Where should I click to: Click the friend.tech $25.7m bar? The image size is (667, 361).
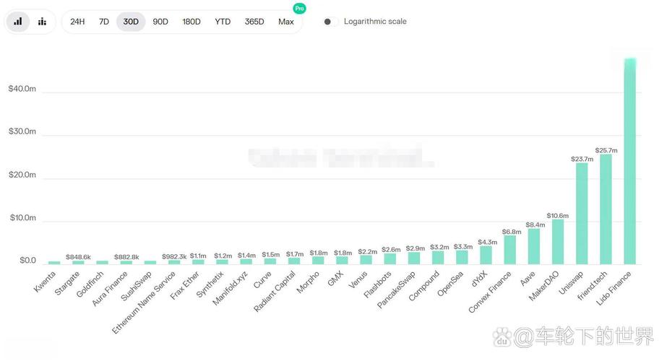pyautogui.click(x=606, y=209)
